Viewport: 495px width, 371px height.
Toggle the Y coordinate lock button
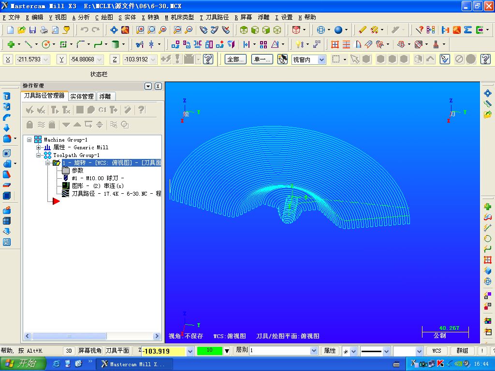point(61,59)
